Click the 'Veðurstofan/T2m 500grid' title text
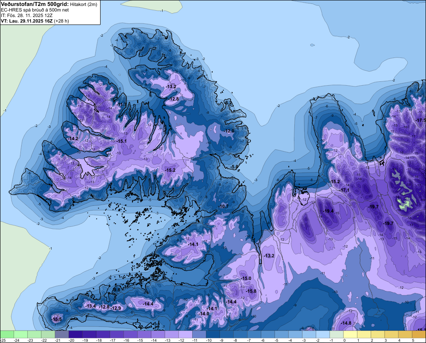426x343 pixels. [x=35, y=4]
